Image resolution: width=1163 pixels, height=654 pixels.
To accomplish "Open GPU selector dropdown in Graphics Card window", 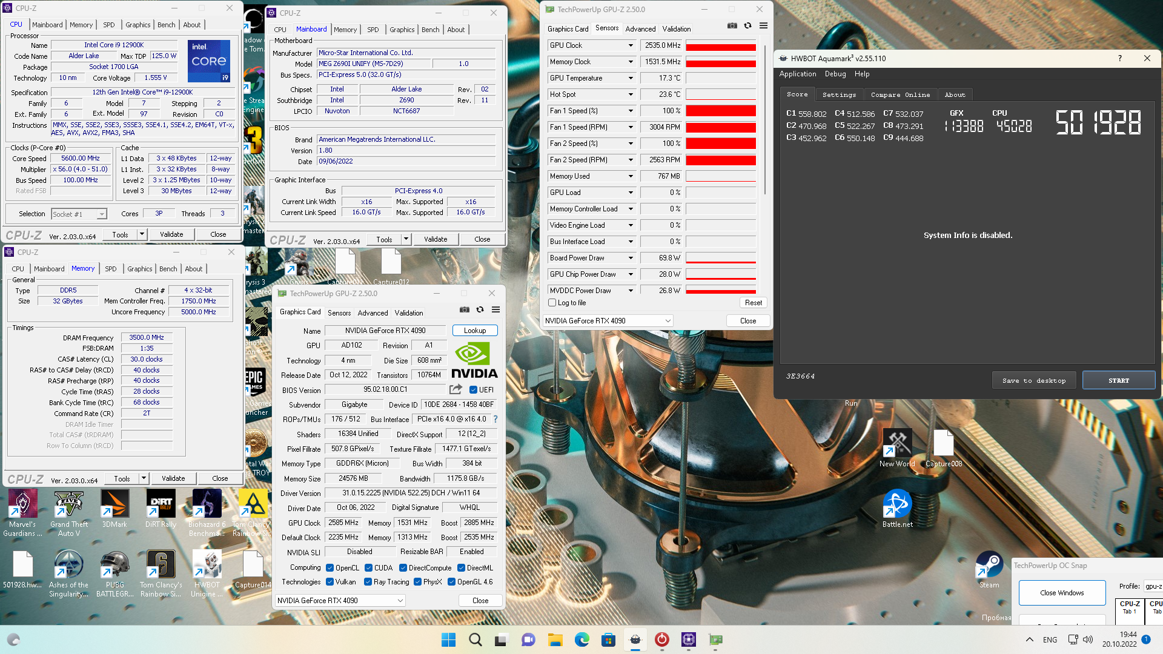I will tap(340, 601).
